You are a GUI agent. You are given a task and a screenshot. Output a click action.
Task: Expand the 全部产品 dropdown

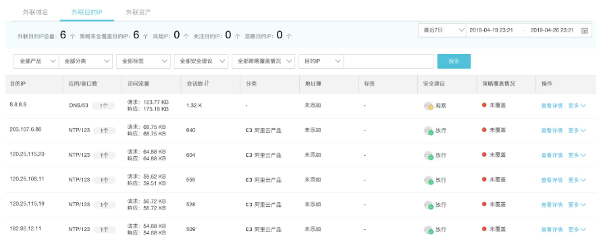click(x=36, y=61)
